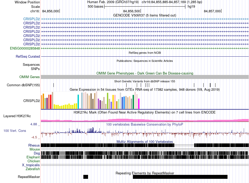This screenshot has height=183, width=249.
Task: Click the X_tropicalis alignment label
Action: click(x=31, y=165)
